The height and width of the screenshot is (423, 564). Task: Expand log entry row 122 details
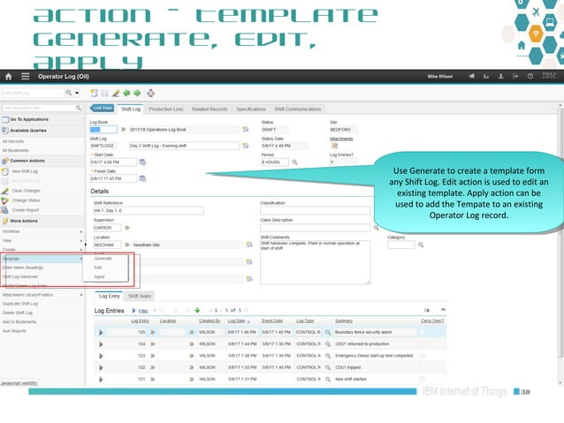point(101,367)
